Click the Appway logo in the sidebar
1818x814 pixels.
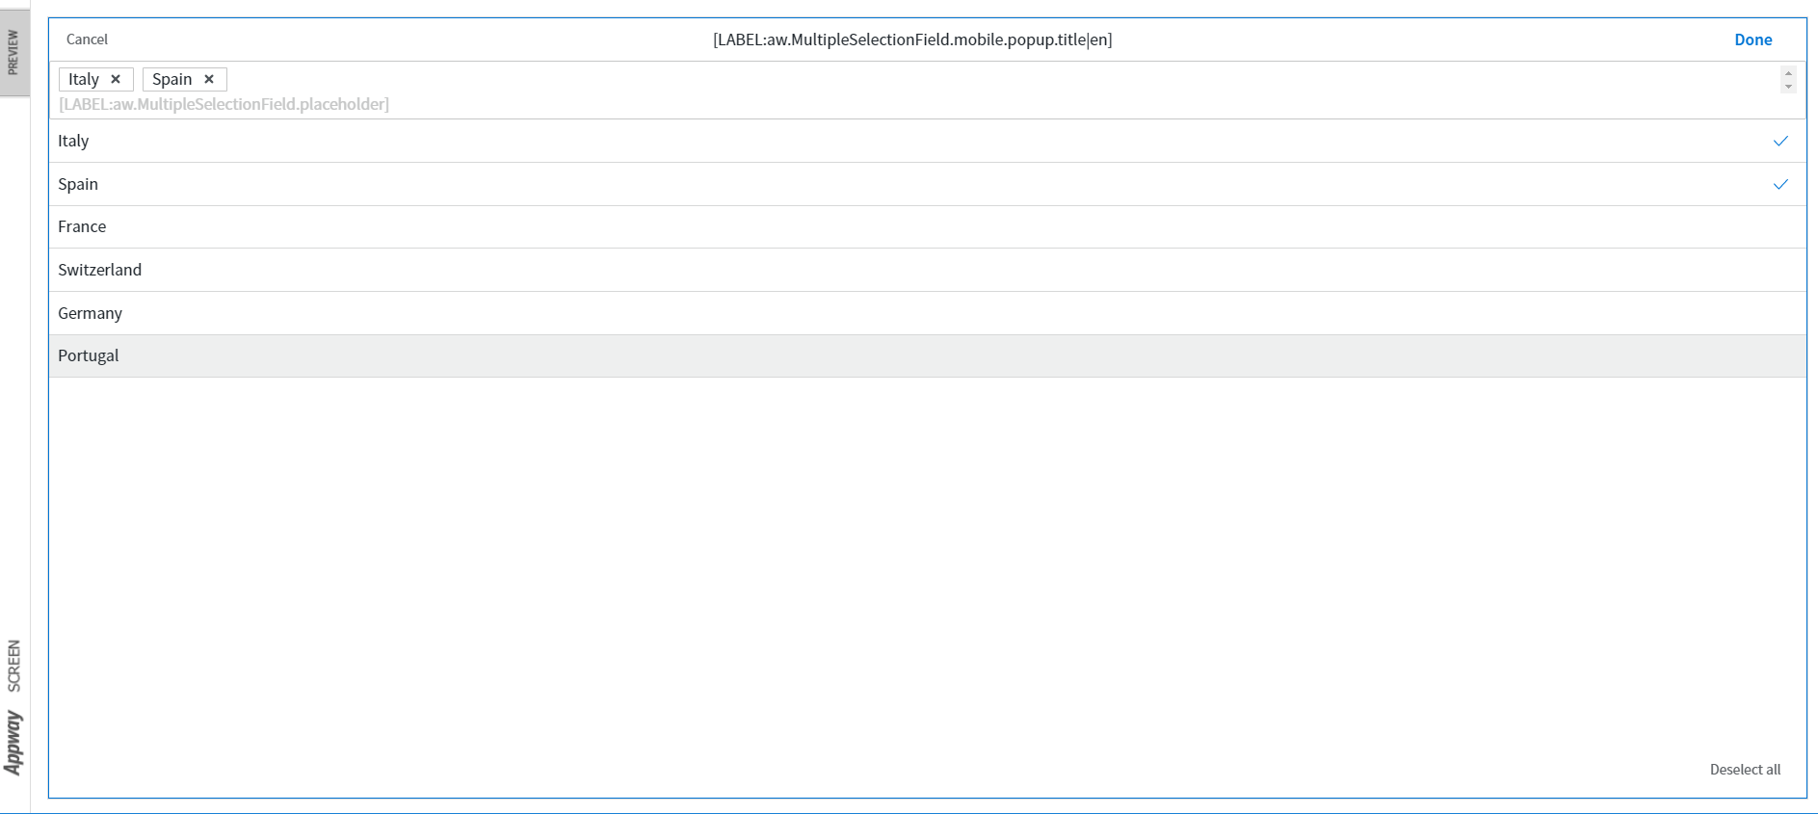(x=13, y=743)
